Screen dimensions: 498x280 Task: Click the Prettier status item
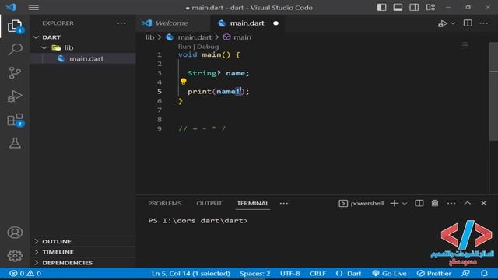pyautogui.click(x=434, y=273)
